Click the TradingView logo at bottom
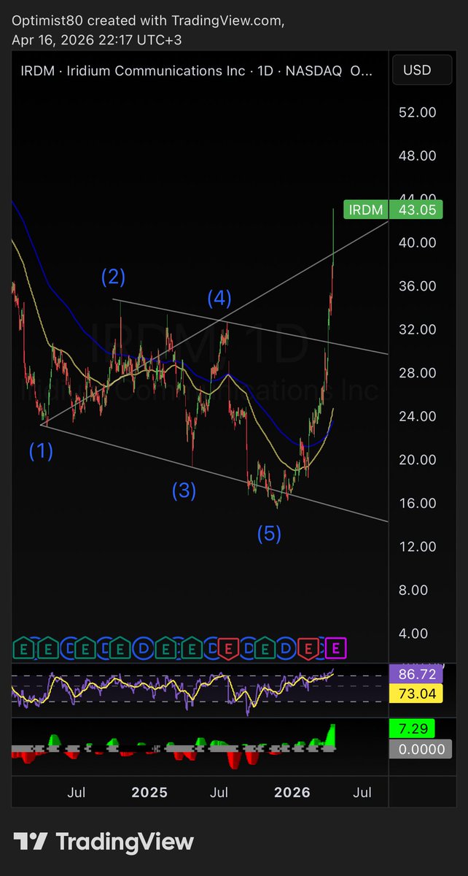 [104, 842]
